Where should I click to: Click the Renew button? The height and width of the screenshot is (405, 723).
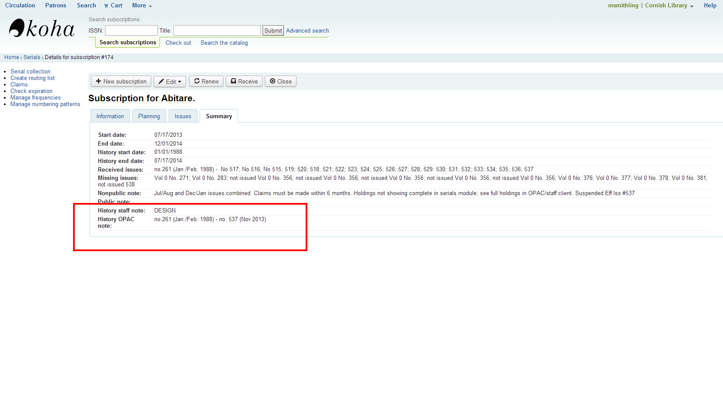206,82
